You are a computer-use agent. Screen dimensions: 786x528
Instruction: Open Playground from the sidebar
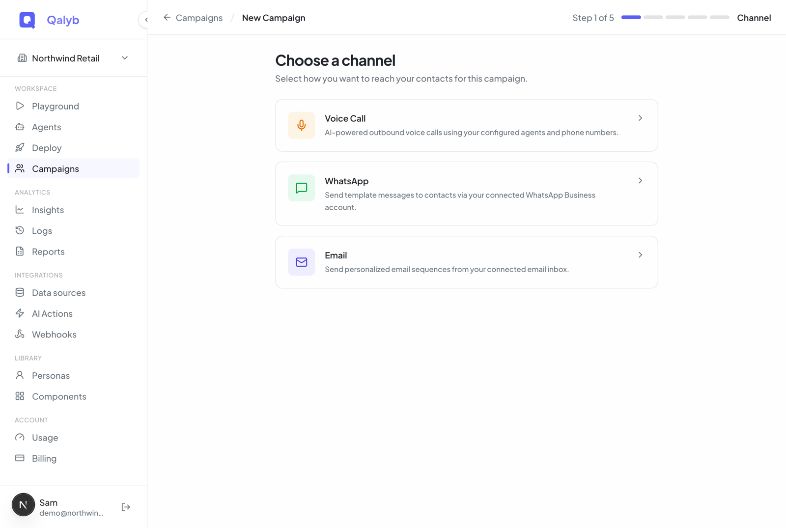tap(74, 106)
